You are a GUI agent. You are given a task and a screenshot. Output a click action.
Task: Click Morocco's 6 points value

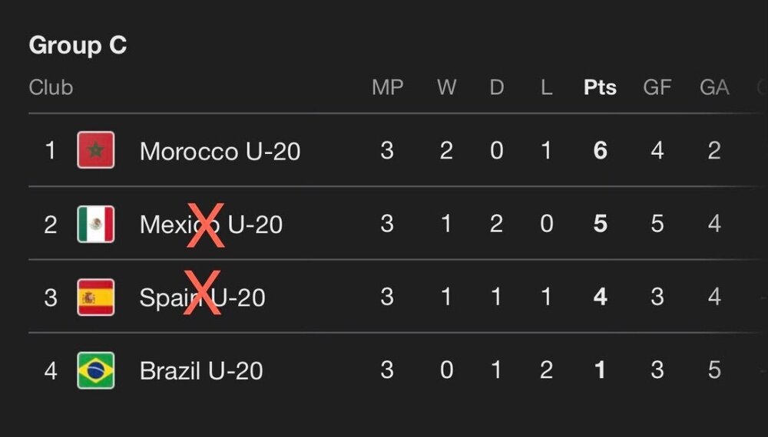(600, 151)
